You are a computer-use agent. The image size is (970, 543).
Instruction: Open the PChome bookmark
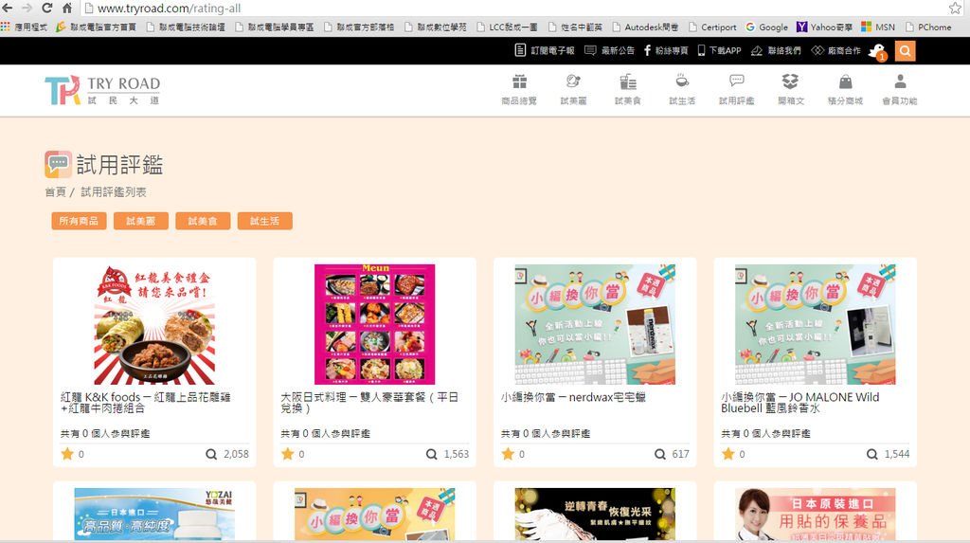tap(928, 27)
